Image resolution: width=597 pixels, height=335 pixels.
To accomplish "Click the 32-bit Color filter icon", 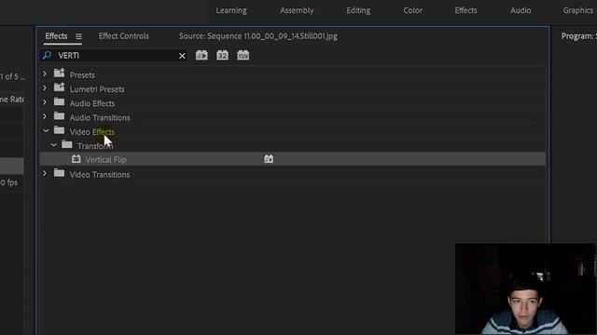I will point(222,56).
